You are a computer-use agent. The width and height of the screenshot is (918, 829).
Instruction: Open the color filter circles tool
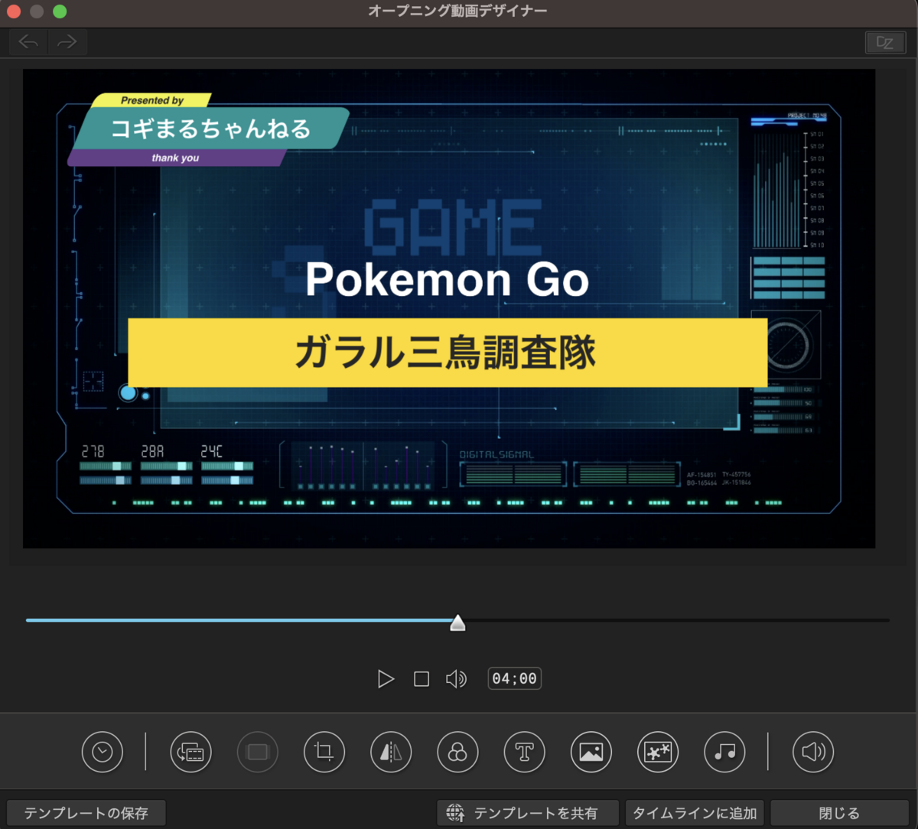(x=457, y=752)
